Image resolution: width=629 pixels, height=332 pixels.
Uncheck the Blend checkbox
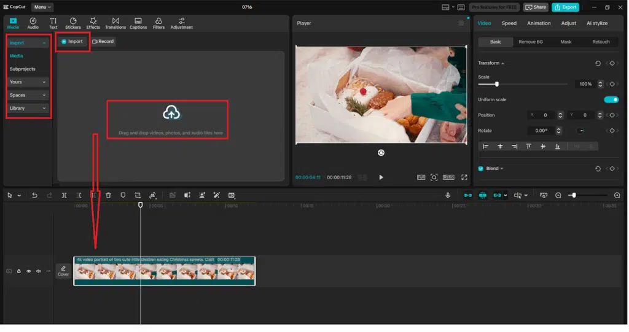[481, 168]
